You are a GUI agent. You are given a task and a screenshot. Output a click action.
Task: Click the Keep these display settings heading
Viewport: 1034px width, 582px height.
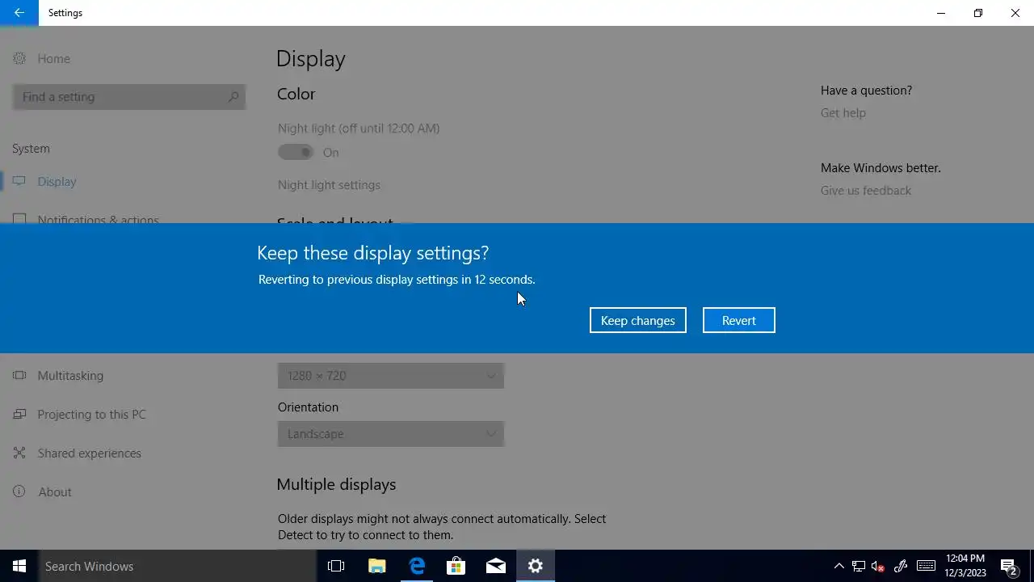pyautogui.click(x=372, y=253)
